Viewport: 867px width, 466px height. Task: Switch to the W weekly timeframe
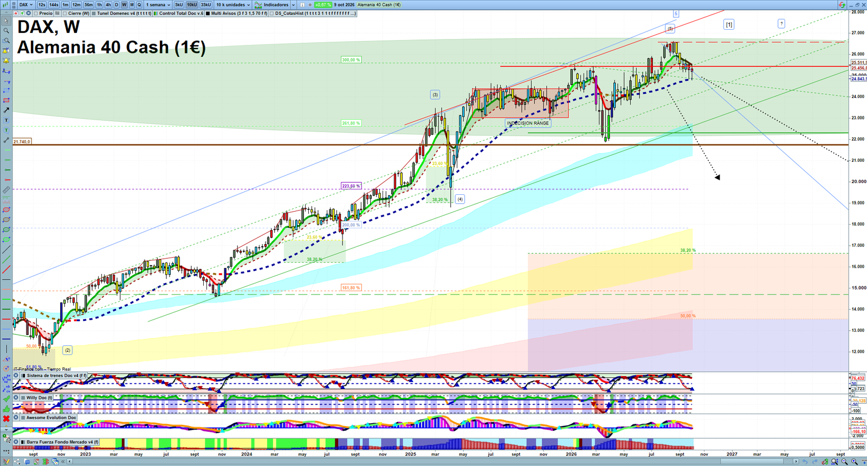coord(124,5)
